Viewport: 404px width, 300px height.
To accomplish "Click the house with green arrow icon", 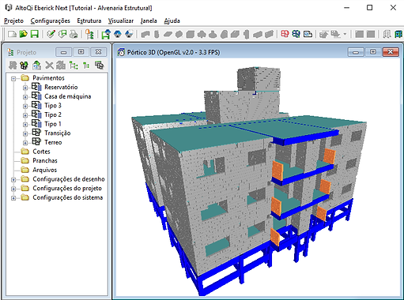I will pyautogui.click(x=36, y=65).
